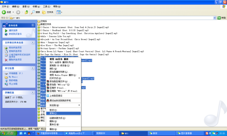Open the 收藏 menu
The image size is (227, 136).
pyautogui.click(x=36, y=6)
